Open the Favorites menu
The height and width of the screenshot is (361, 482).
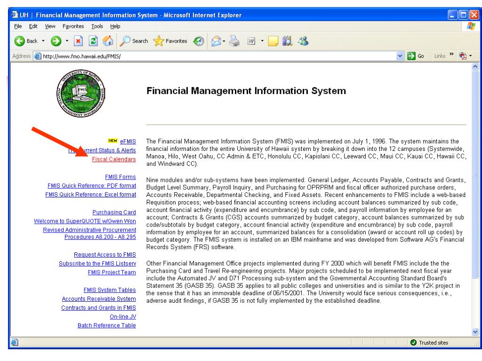click(x=73, y=26)
